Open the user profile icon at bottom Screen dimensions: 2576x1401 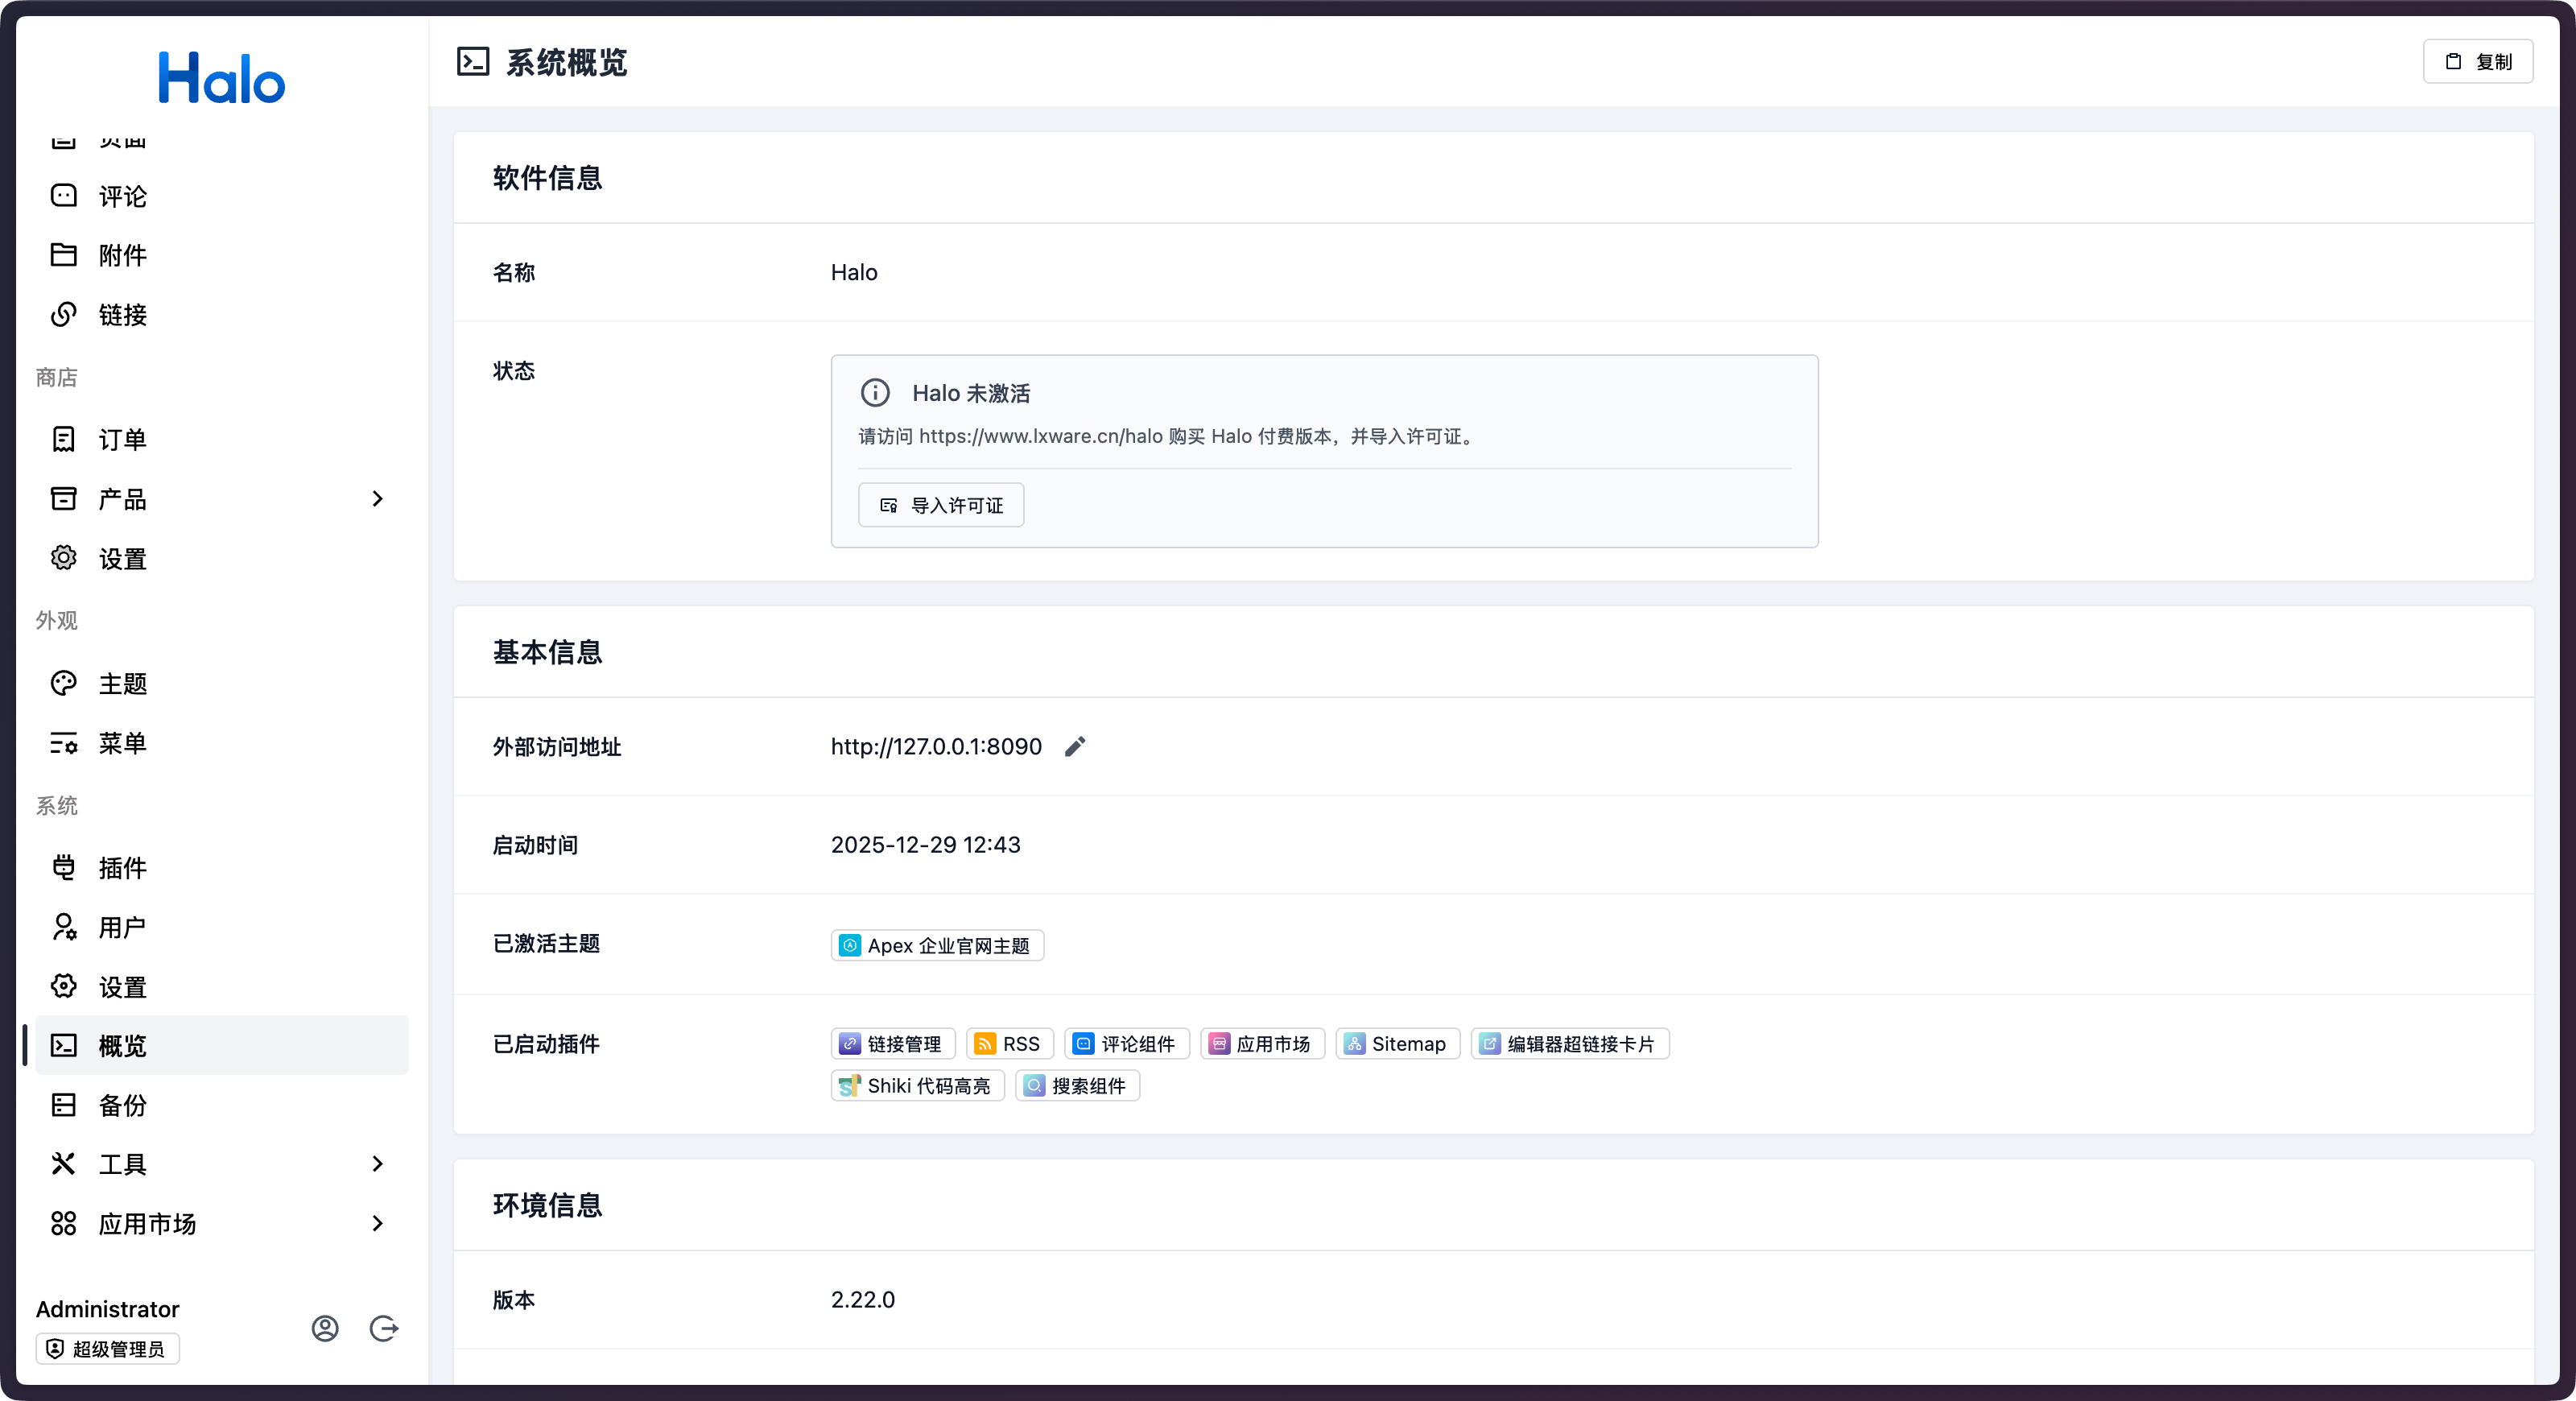[325, 1328]
